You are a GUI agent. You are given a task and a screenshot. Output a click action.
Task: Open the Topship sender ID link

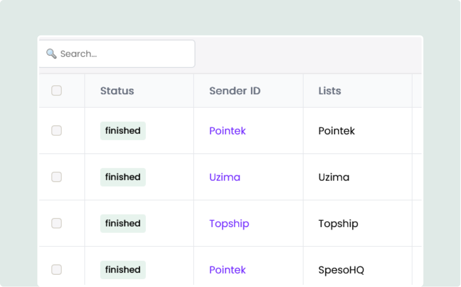[229, 223]
